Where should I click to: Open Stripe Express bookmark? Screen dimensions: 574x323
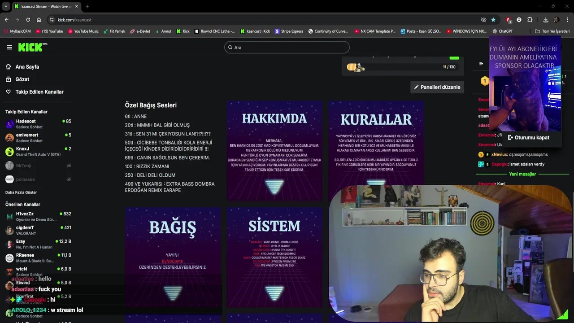click(289, 31)
